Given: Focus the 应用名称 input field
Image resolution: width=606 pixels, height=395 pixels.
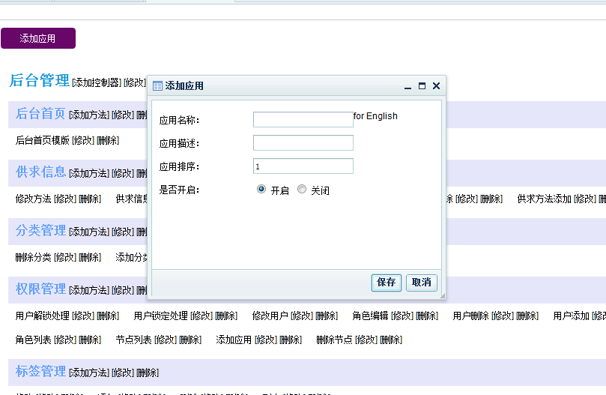Looking at the screenshot, I should [x=303, y=120].
